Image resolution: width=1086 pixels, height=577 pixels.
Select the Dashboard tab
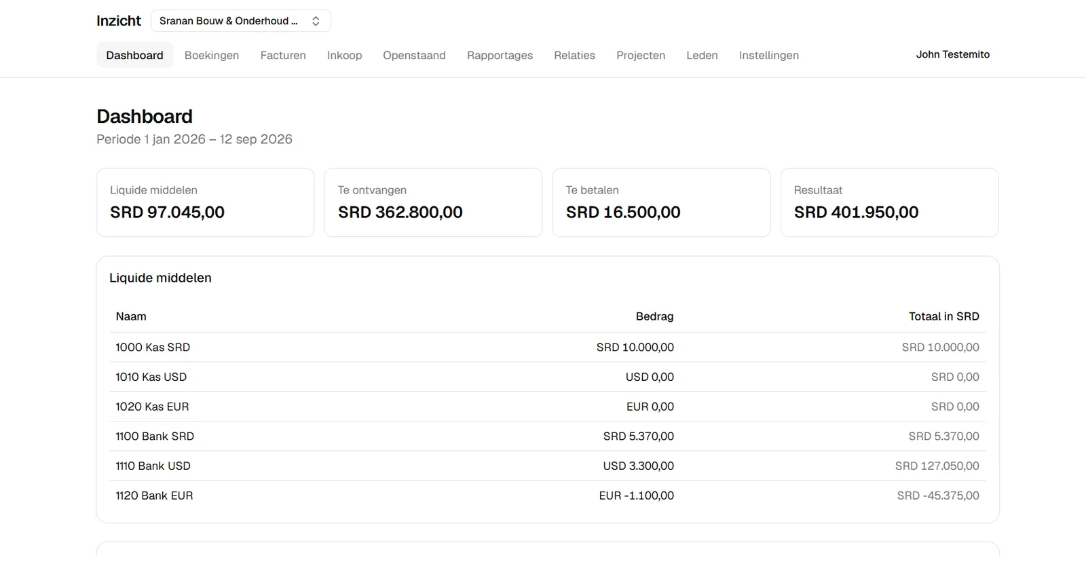coord(134,55)
